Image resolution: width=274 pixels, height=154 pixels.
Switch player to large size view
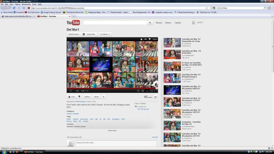pyautogui.click(x=151, y=91)
